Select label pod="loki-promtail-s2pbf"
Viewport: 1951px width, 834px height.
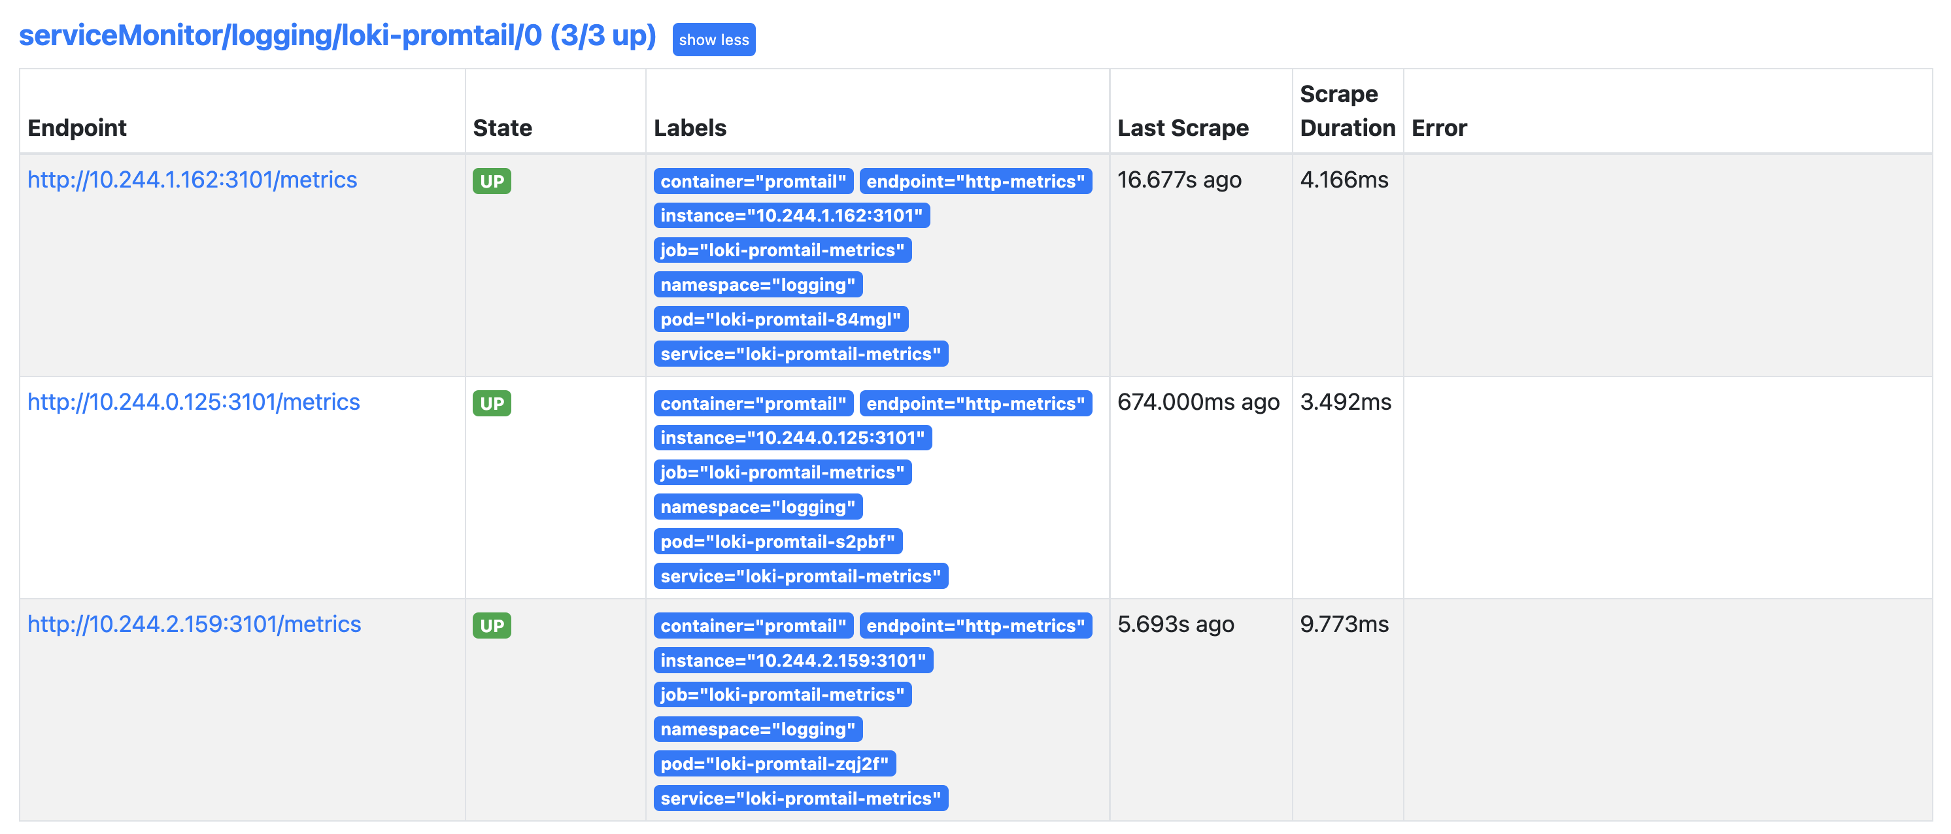[778, 542]
